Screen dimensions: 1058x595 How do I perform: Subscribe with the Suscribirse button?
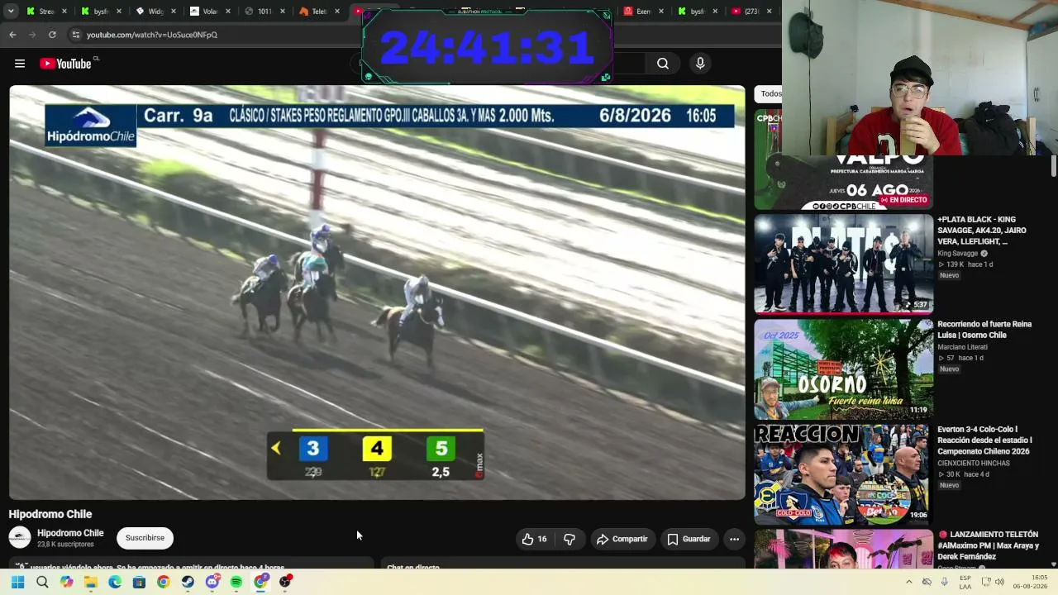coord(145,538)
